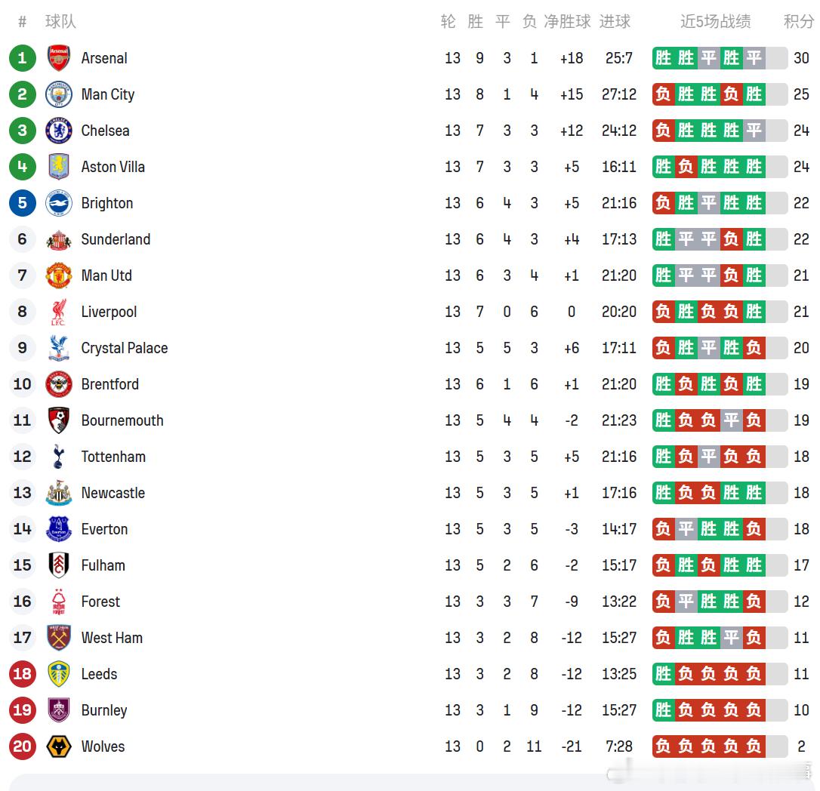Sort by 积分 points column header
Image resolution: width=820 pixels, height=791 pixels.
pyautogui.click(x=798, y=21)
